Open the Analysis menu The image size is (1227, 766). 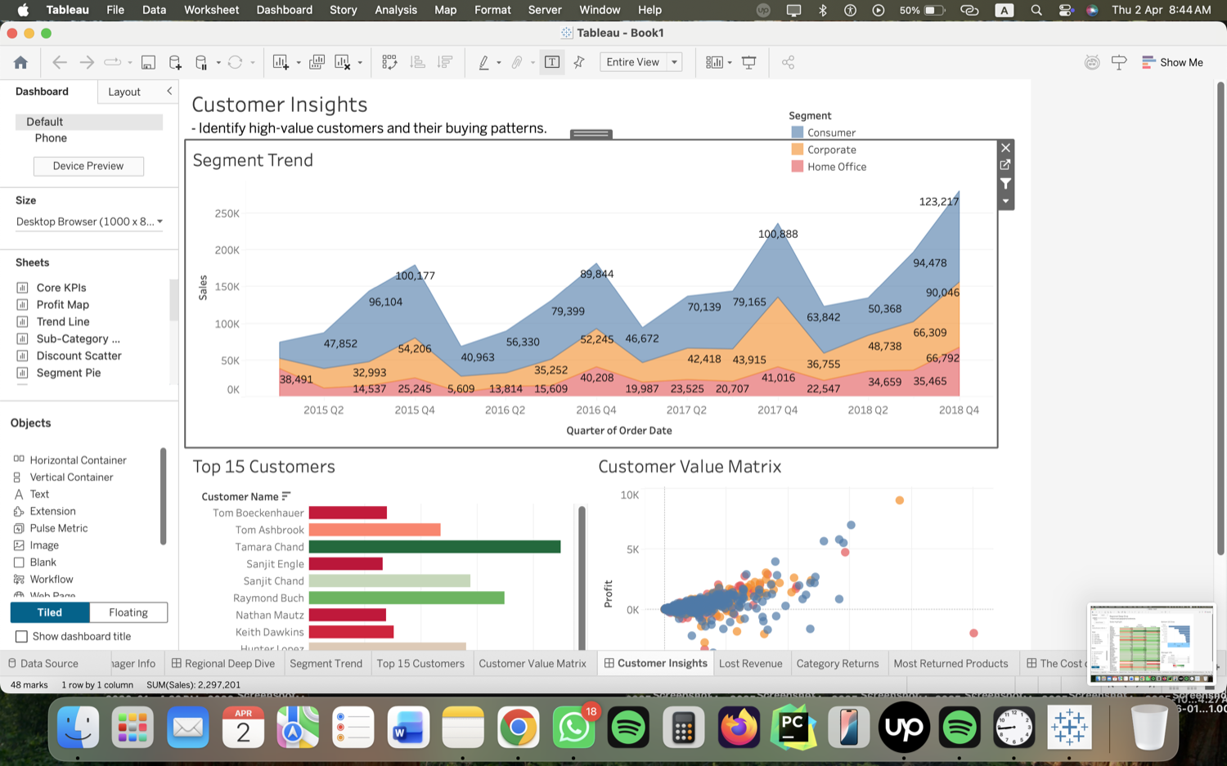point(396,10)
